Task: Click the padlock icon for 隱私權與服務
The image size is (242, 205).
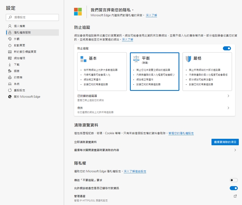Action: click(x=10, y=32)
